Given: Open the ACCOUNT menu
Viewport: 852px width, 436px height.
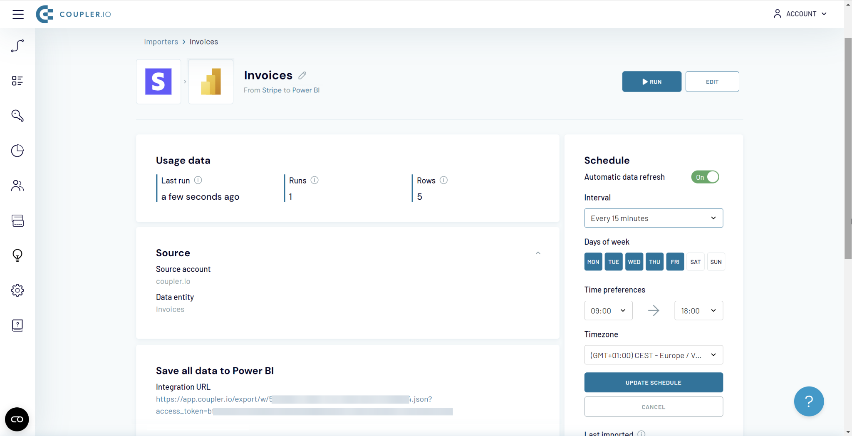Looking at the screenshot, I should (800, 14).
